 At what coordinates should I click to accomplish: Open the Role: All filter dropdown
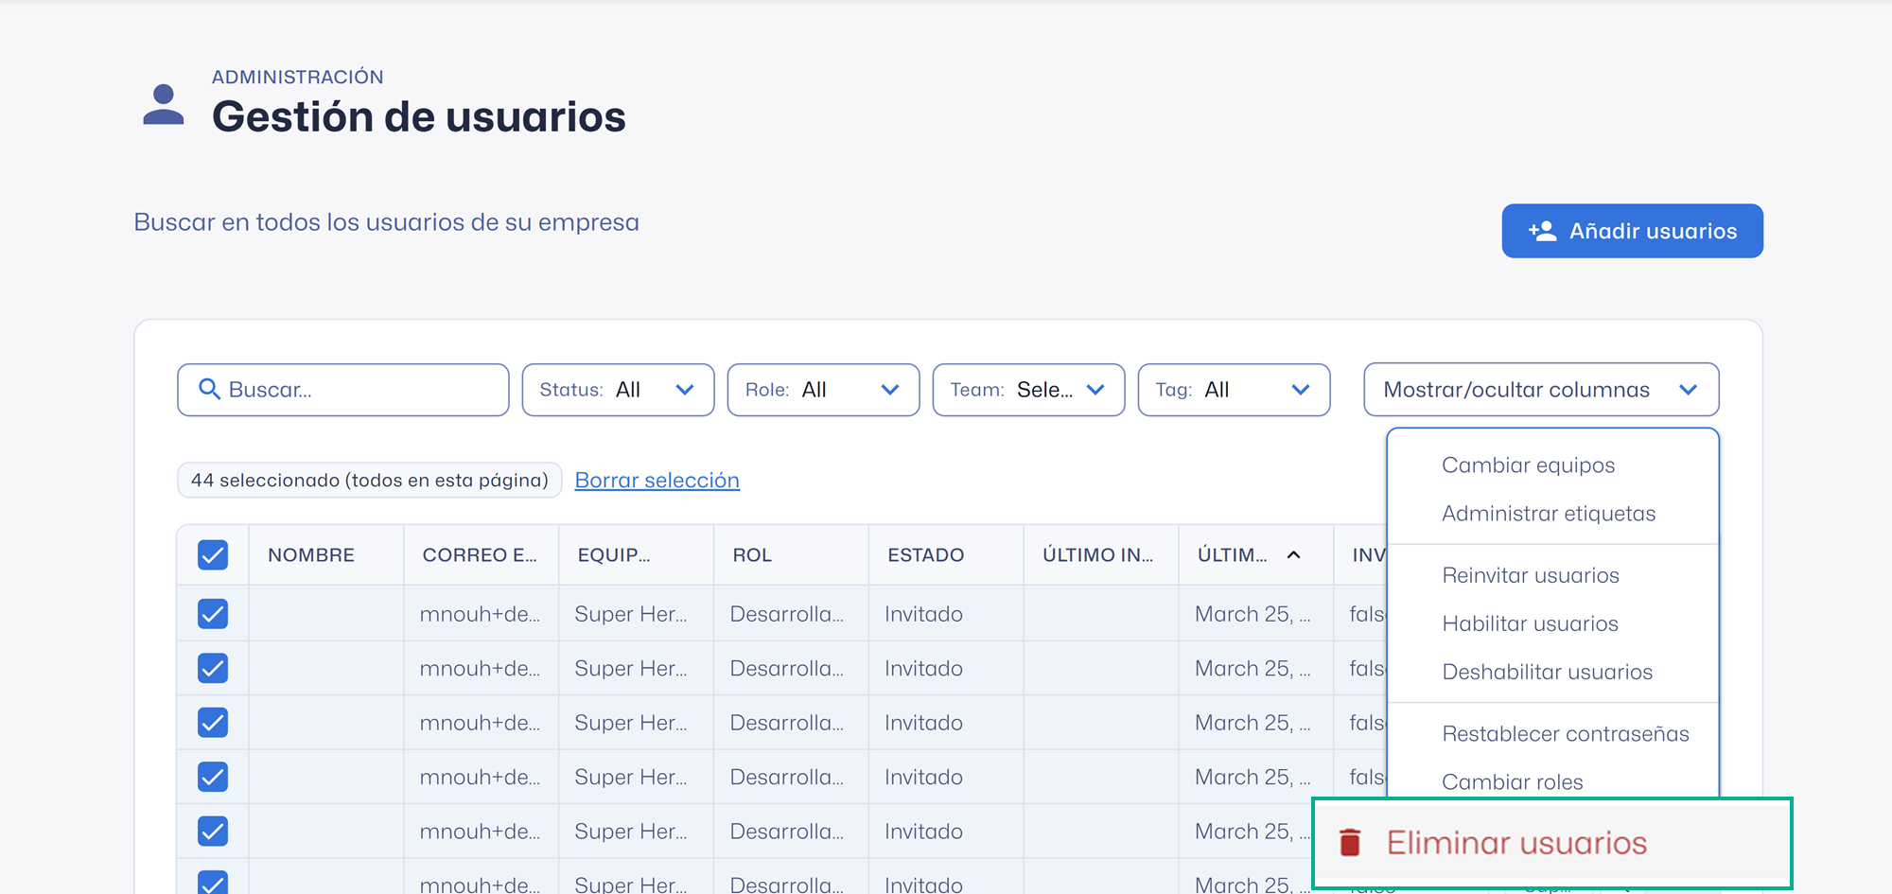823,390
